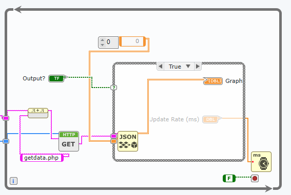
Task: Toggle the F boolean constant
Action: [x=229, y=178]
